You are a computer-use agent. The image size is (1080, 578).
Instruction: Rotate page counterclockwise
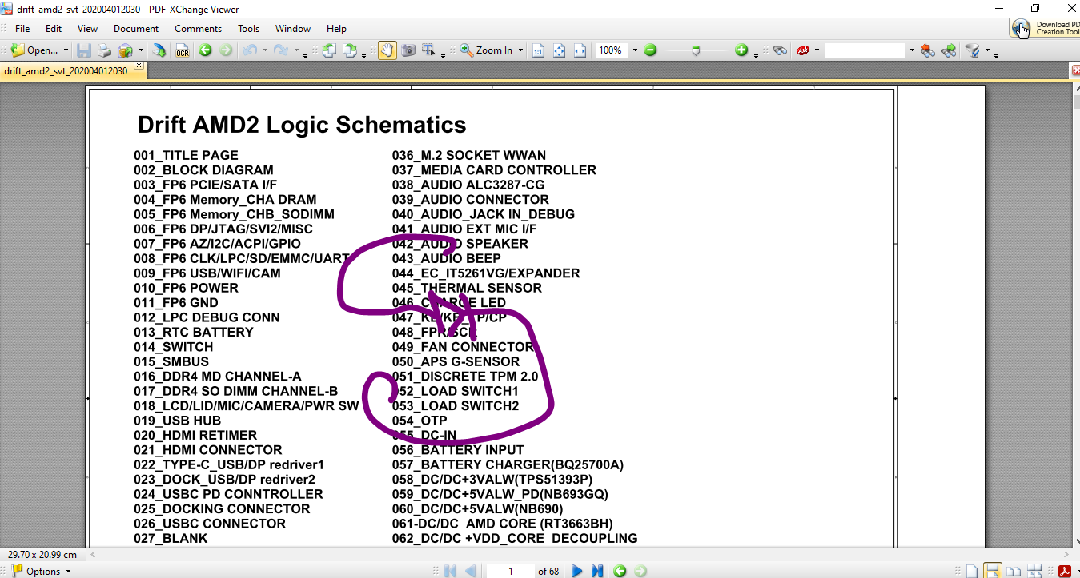pyautogui.click(x=329, y=50)
